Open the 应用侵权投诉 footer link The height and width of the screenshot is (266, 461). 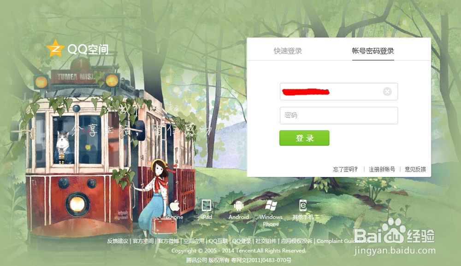click(296, 241)
